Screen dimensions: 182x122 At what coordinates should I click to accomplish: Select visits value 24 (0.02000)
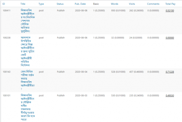136,38
